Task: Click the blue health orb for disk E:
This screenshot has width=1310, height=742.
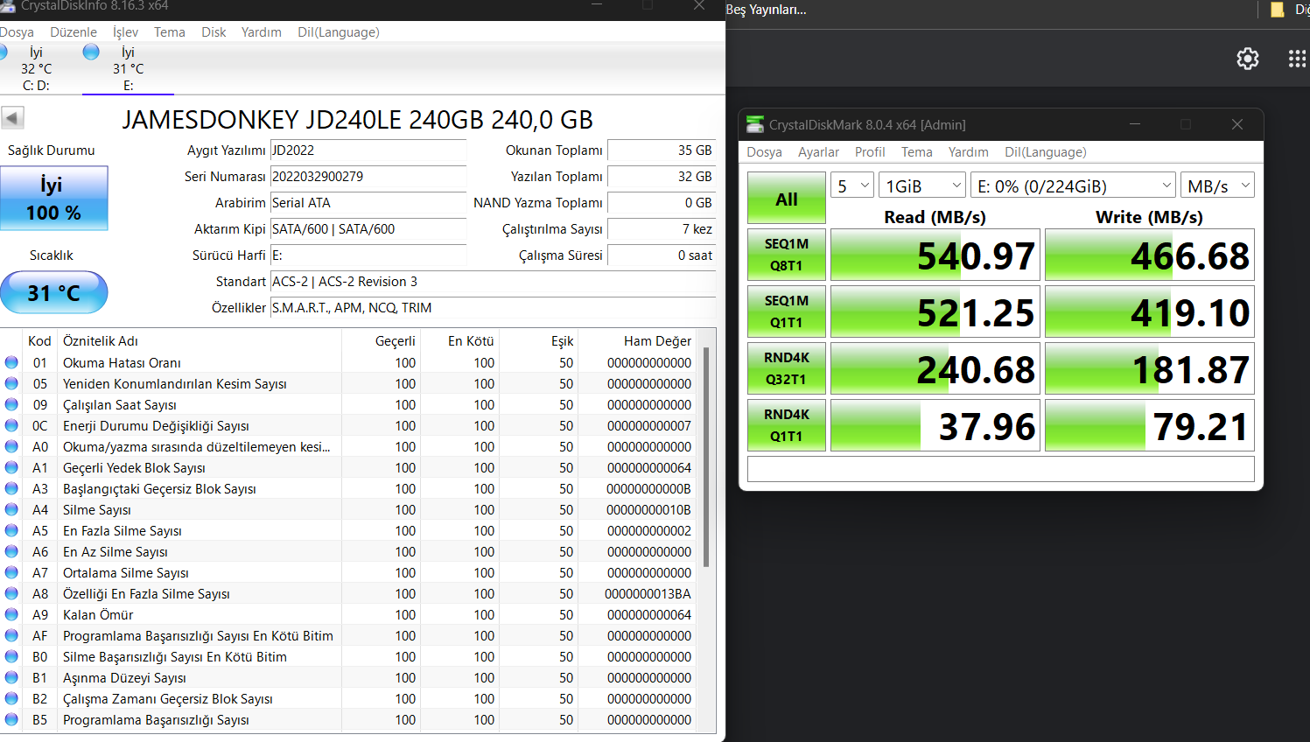Action: [91, 52]
